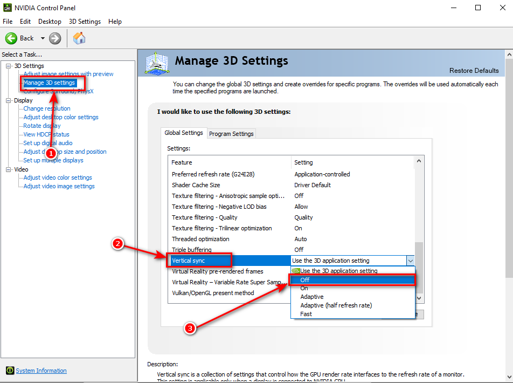Choose Adaptive (half refresh rate) option

[336, 305]
